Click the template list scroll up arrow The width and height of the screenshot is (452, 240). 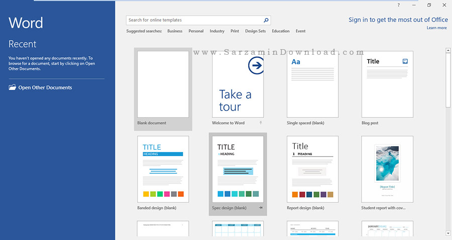click(x=448, y=50)
